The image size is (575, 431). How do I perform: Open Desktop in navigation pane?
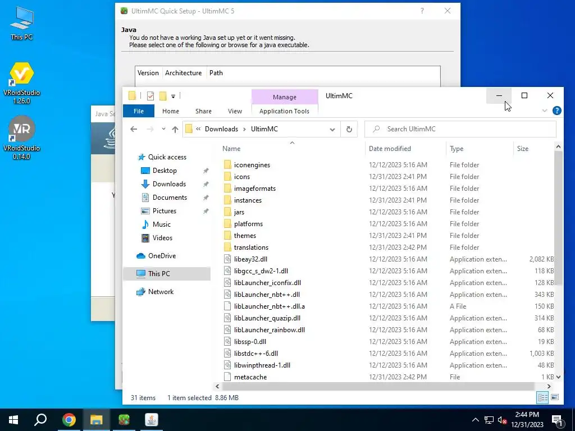pyautogui.click(x=165, y=171)
